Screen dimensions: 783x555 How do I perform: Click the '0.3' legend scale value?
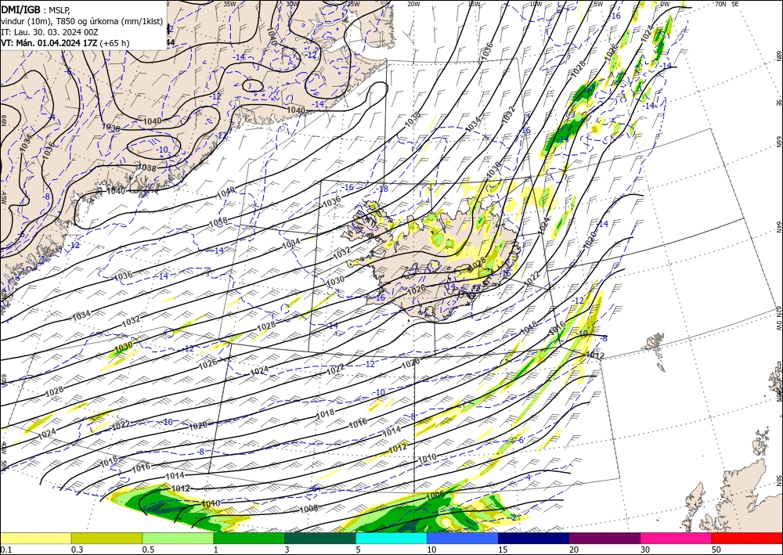coord(77,550)
